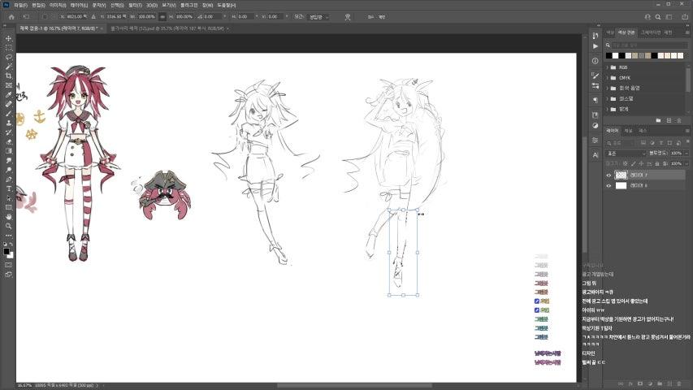Open the layer blend mode dropdown
The height and width of the screenshot is (390, 693).
(x=626, y=153)
